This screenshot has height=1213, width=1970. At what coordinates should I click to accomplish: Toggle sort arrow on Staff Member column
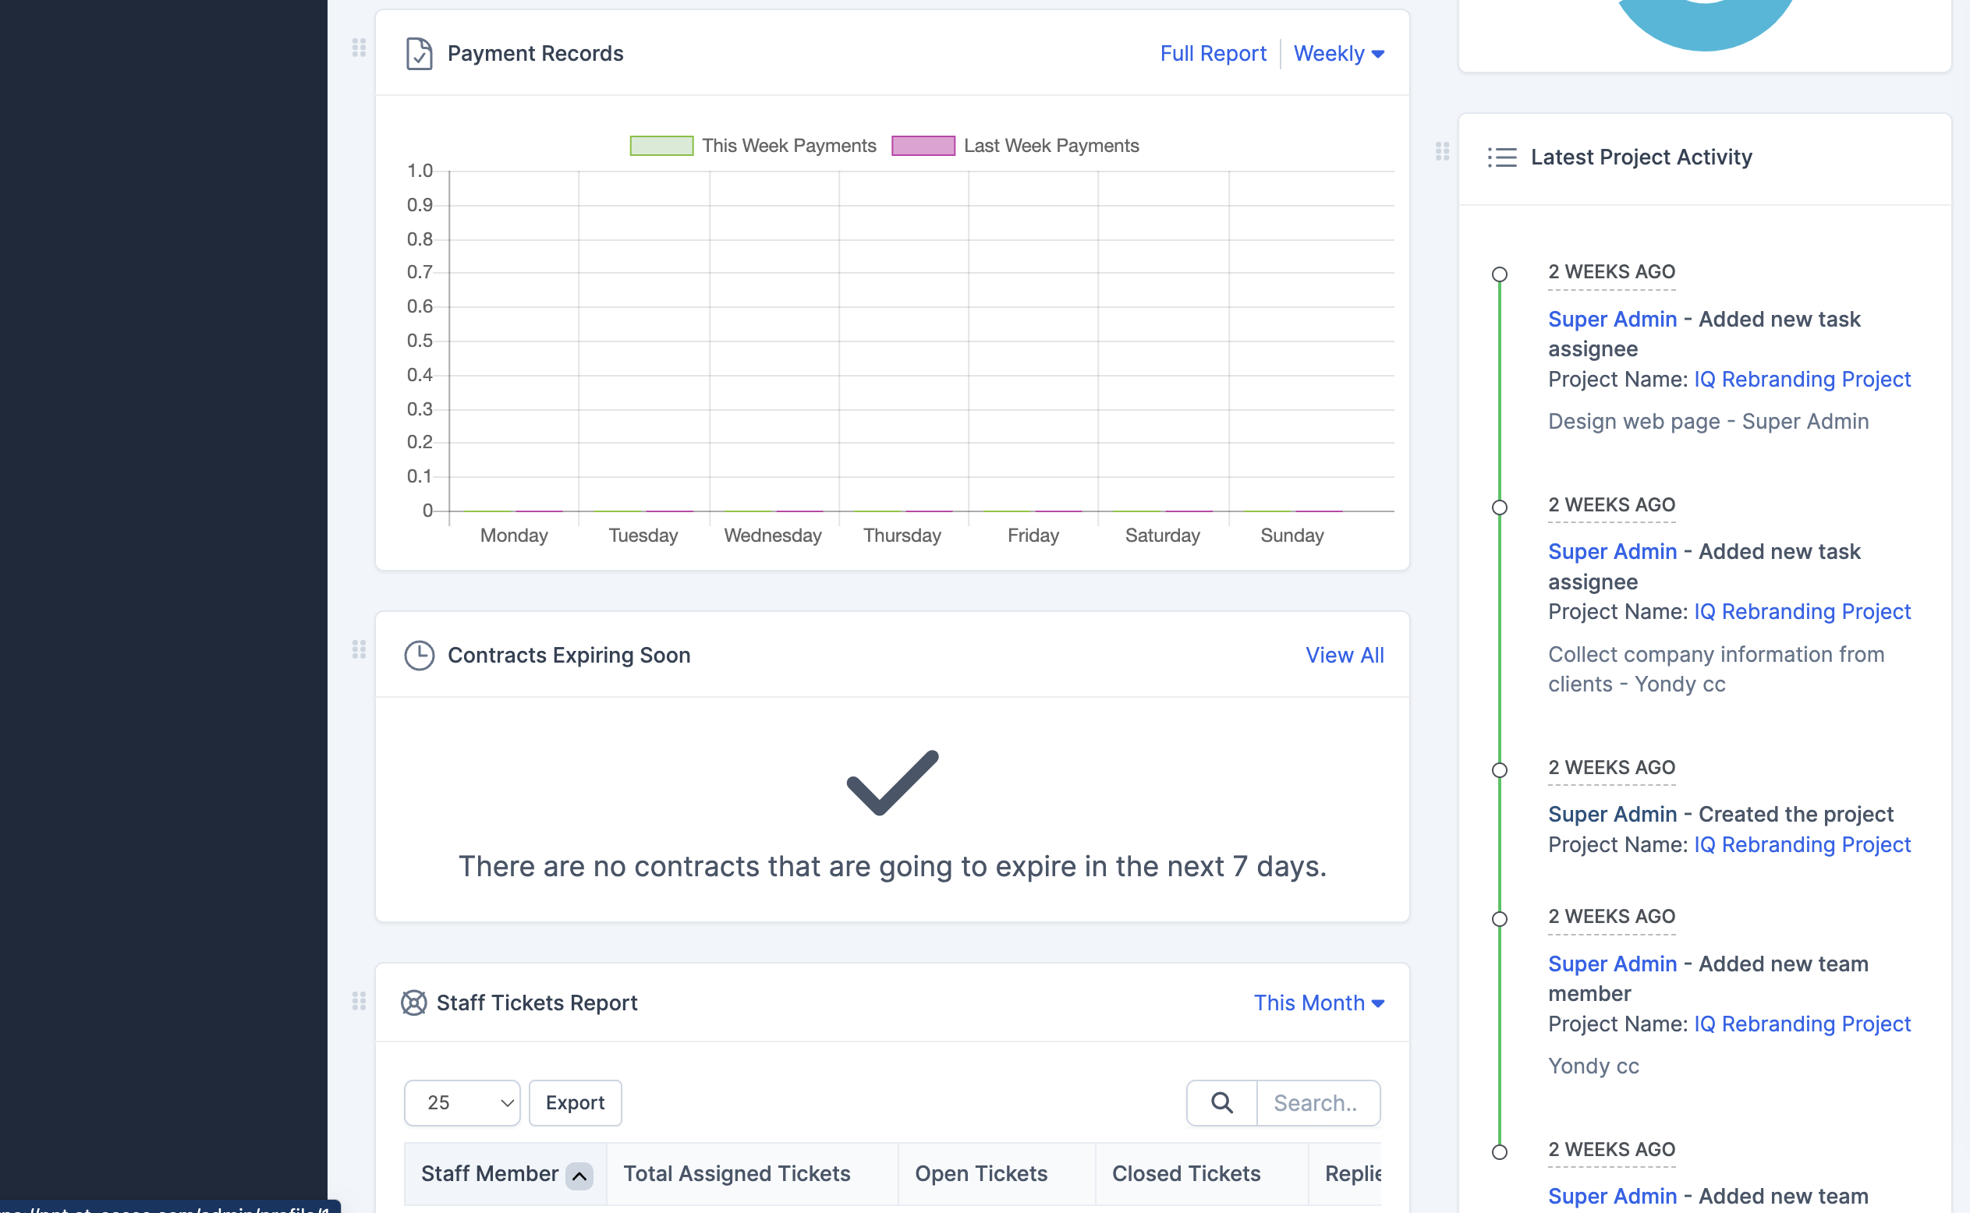579,1176
